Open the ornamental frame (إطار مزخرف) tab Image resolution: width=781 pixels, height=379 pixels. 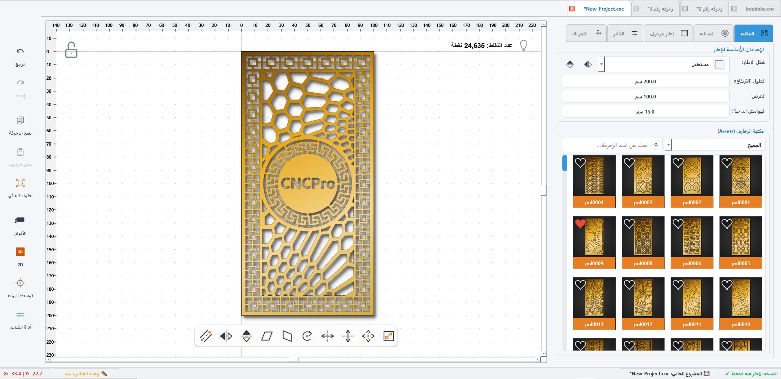pyautogui.click(x=668, y=33)
